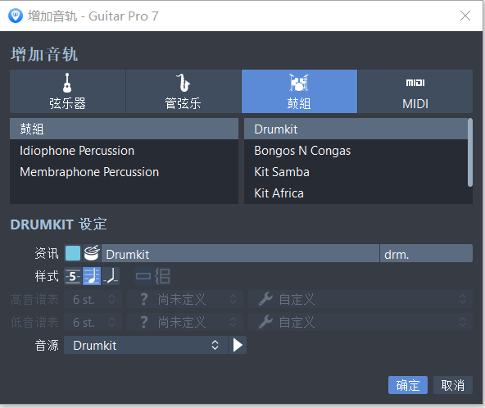Play the Drumkit sound preview
This screenshot has width=485, height=408.
pos(238,345)
